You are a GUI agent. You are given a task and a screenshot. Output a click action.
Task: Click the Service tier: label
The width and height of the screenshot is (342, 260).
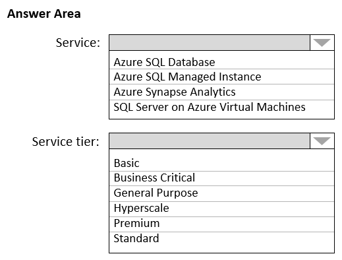(66, 141)
